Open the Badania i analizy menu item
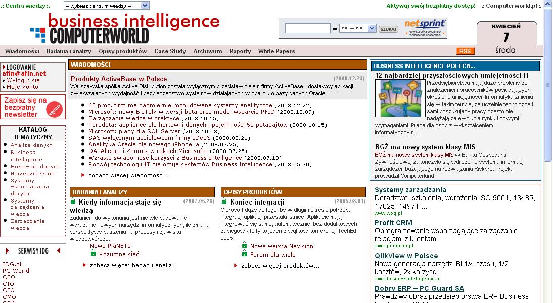Viewport: 553px width, 303px height. tap(69, 51)
